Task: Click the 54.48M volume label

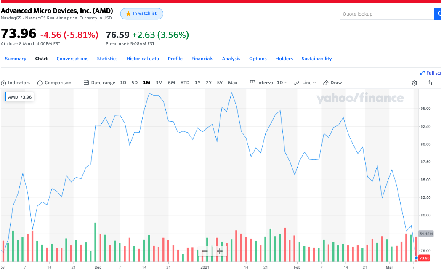Action: [x=426, y=234]
